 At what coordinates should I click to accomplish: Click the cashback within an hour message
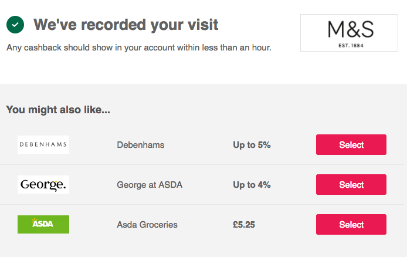(139, 48)
